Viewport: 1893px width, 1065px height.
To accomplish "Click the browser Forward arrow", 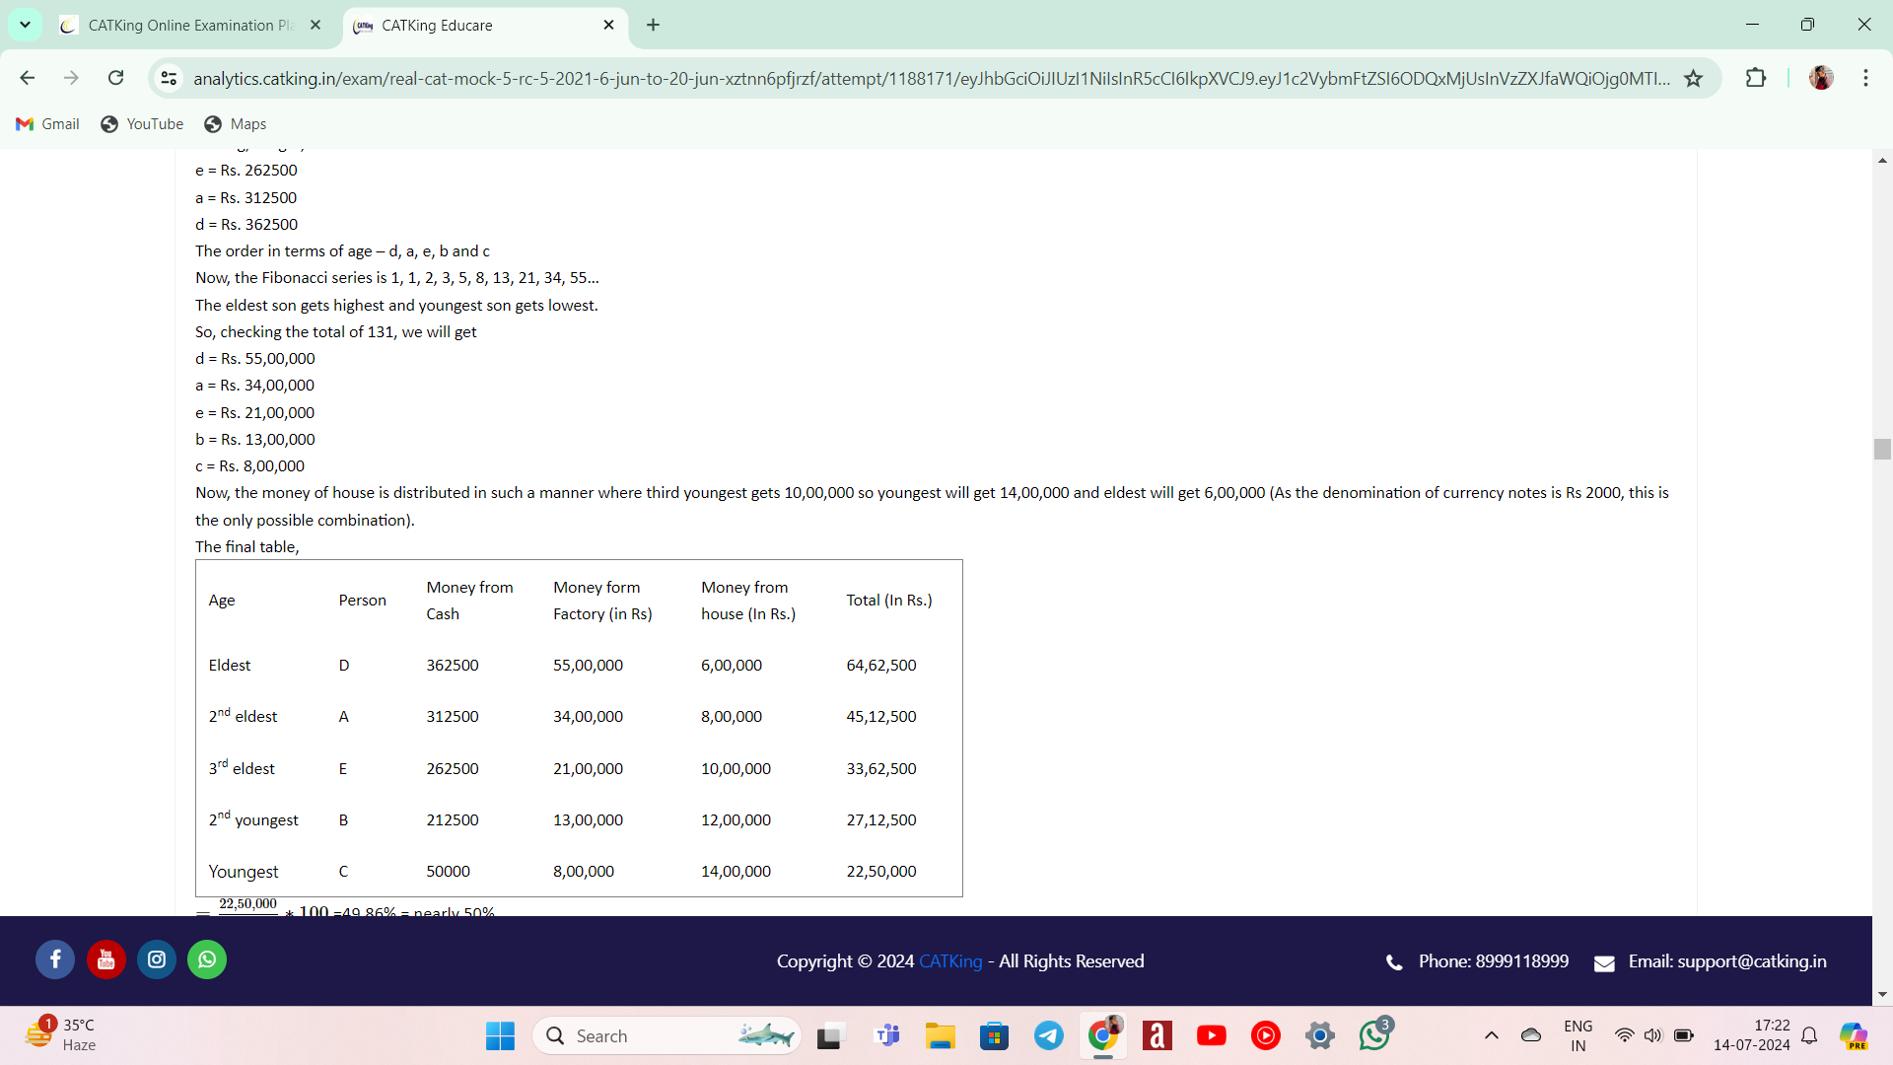I will [71, 78].
